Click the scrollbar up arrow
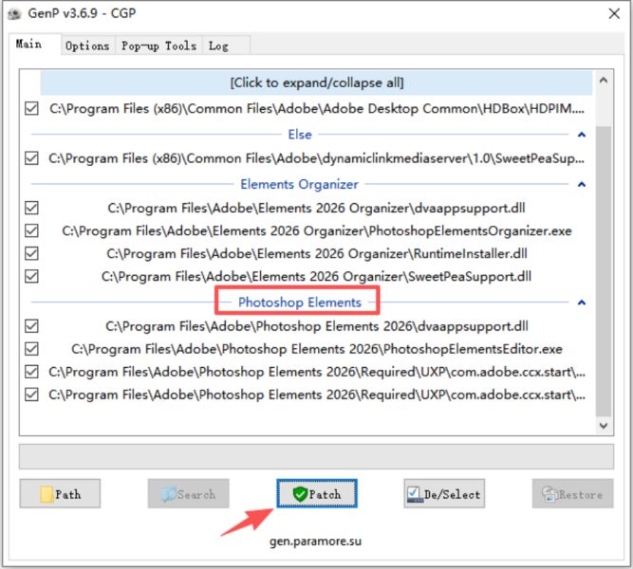The width and height of the screenshot is (633, 569). coord(604,81)
